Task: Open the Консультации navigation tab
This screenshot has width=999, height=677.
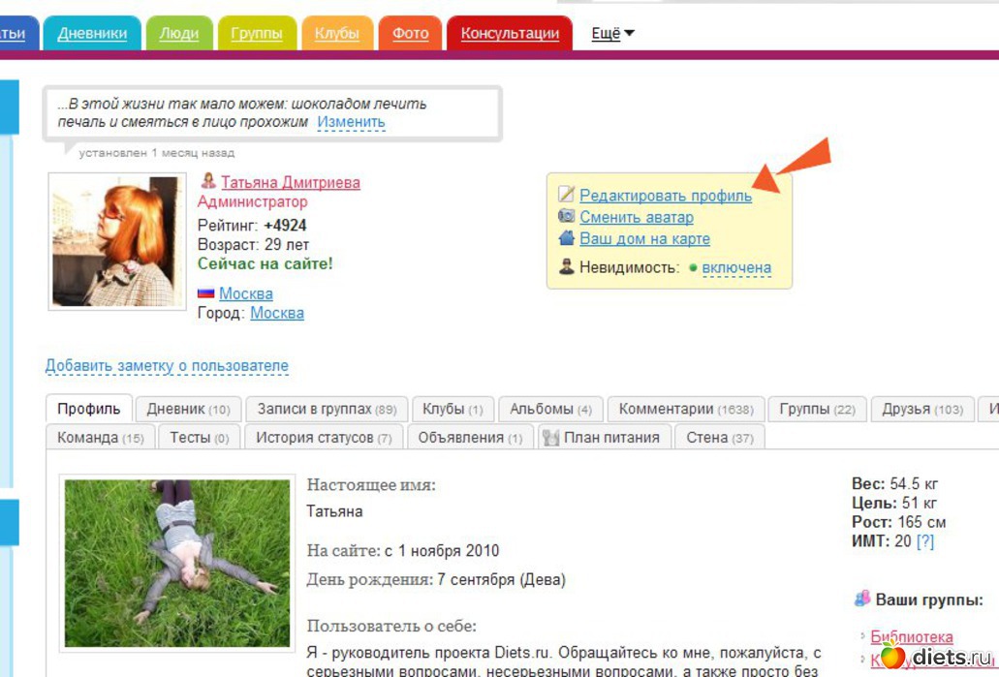Action: point(510,34)
